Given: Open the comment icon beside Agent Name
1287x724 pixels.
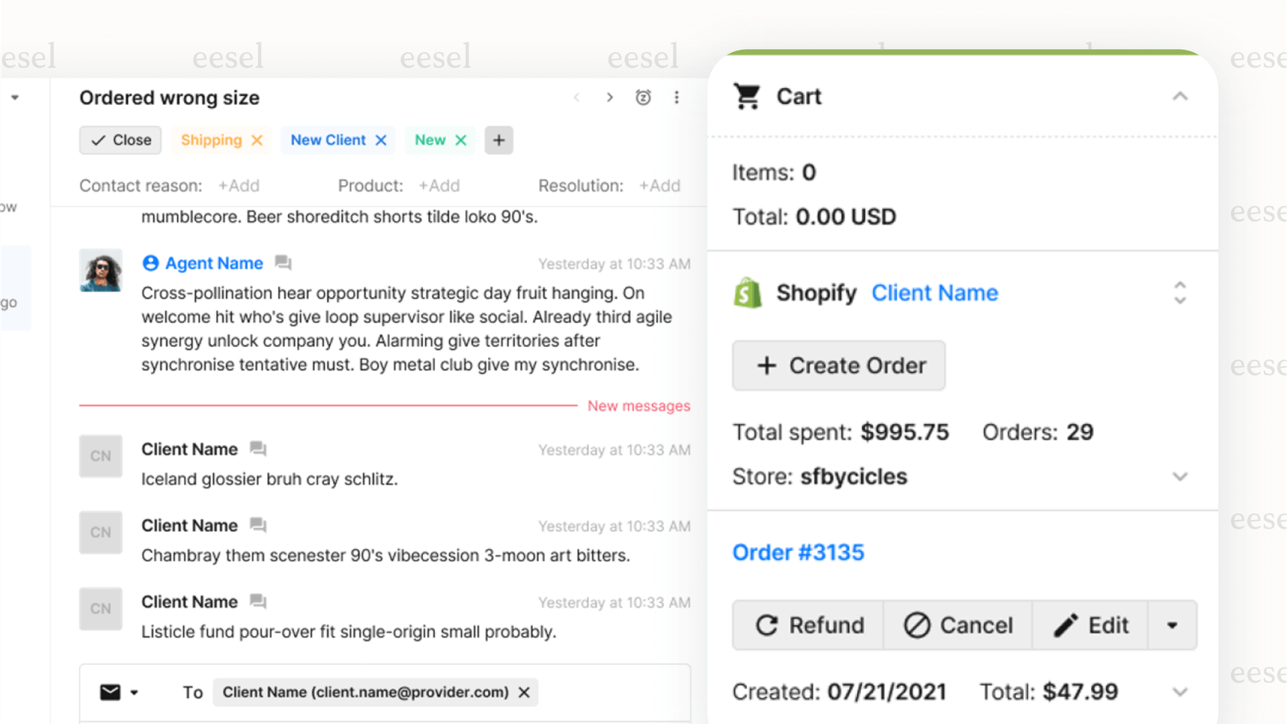Looking at the screenshot, I should pyautogui.click(x=283, y=263).
